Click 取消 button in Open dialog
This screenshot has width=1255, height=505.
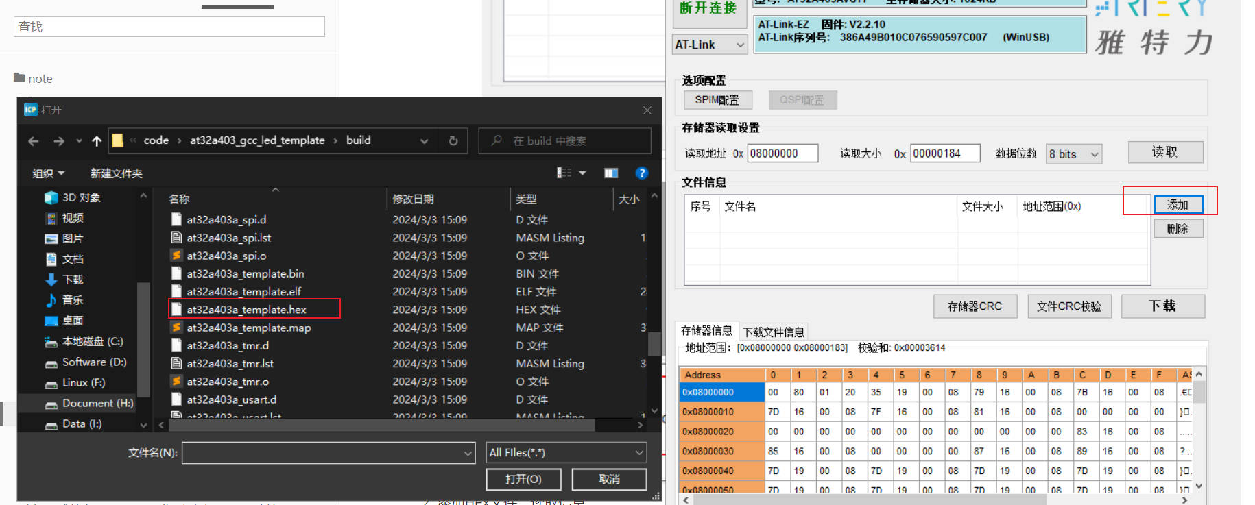pyautogui.click(x=609, y=479)
